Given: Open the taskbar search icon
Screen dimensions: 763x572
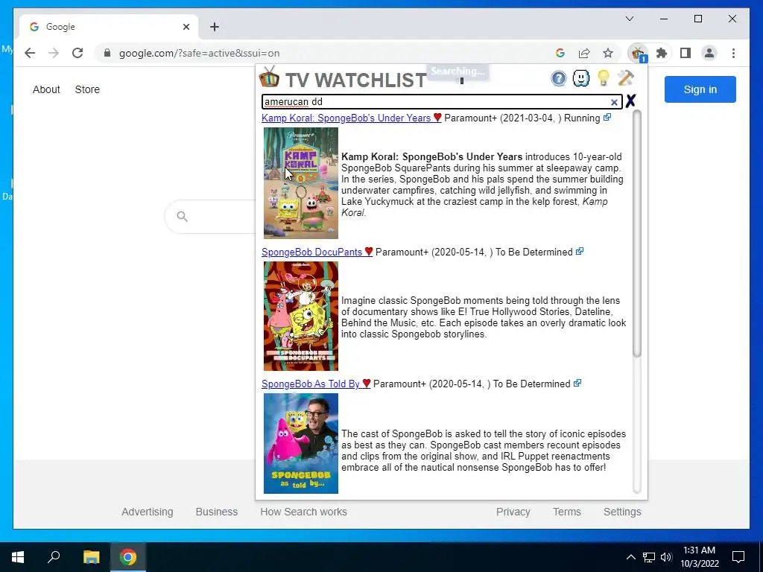Looking at the screenshot, I should [54, 557].
